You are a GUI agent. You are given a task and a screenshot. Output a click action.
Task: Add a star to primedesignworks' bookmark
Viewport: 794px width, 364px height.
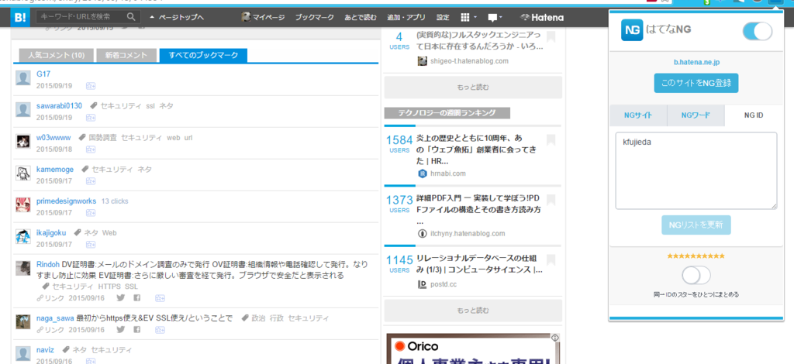91,213
